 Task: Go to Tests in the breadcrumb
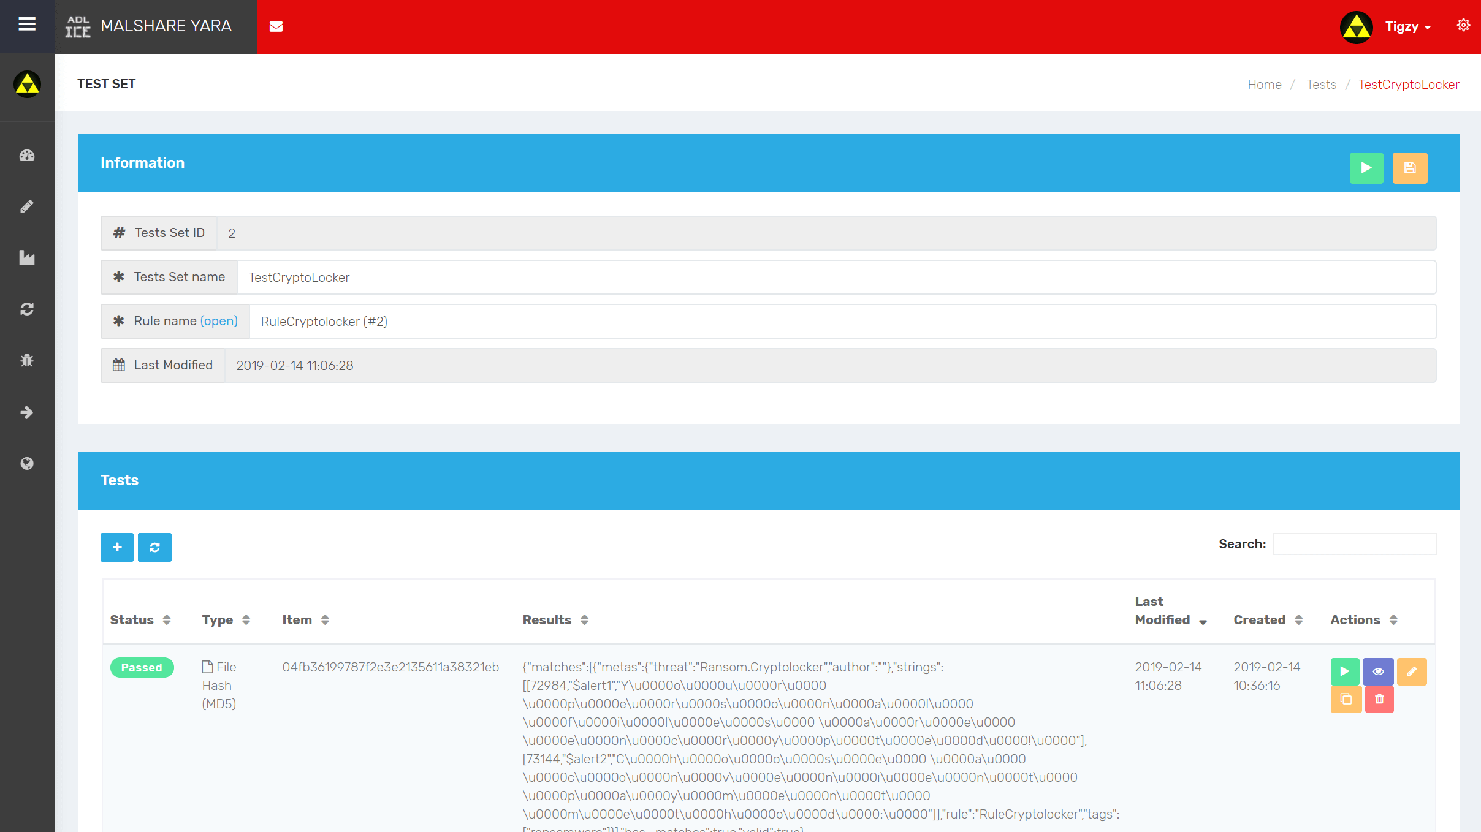[x=1321, y=85]
